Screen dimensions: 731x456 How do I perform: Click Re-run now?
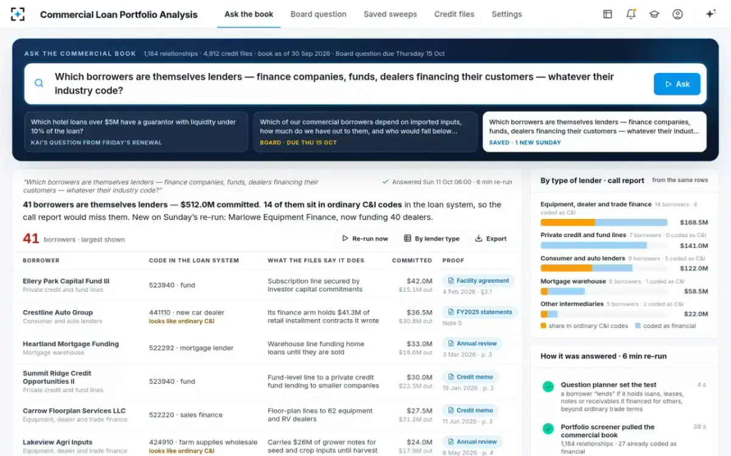(x=365, y=239)
